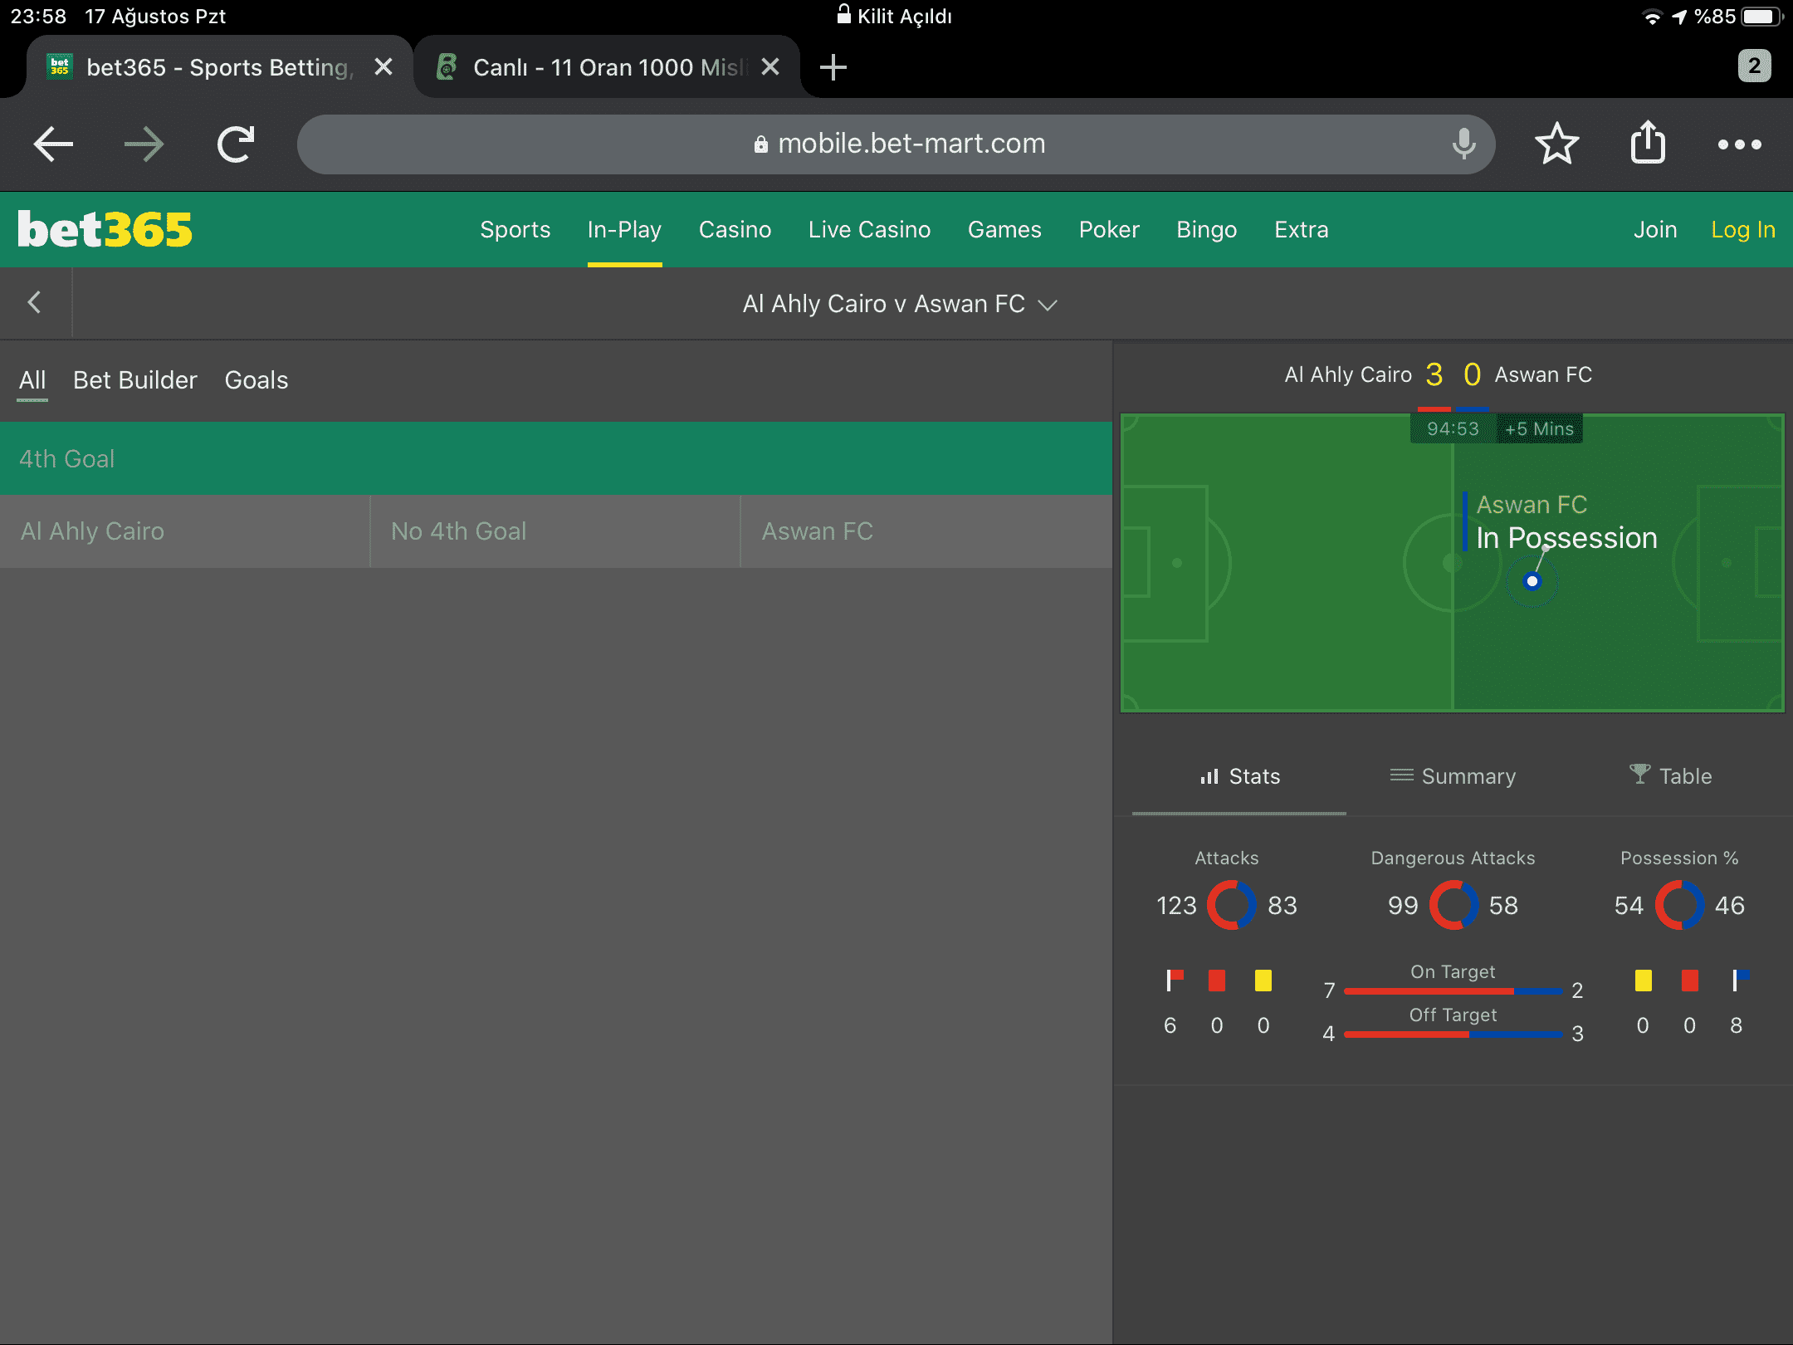Click Aswan FC red card icon
The height and width of the screenshot is (1345, 1793).
[1690, 981]
